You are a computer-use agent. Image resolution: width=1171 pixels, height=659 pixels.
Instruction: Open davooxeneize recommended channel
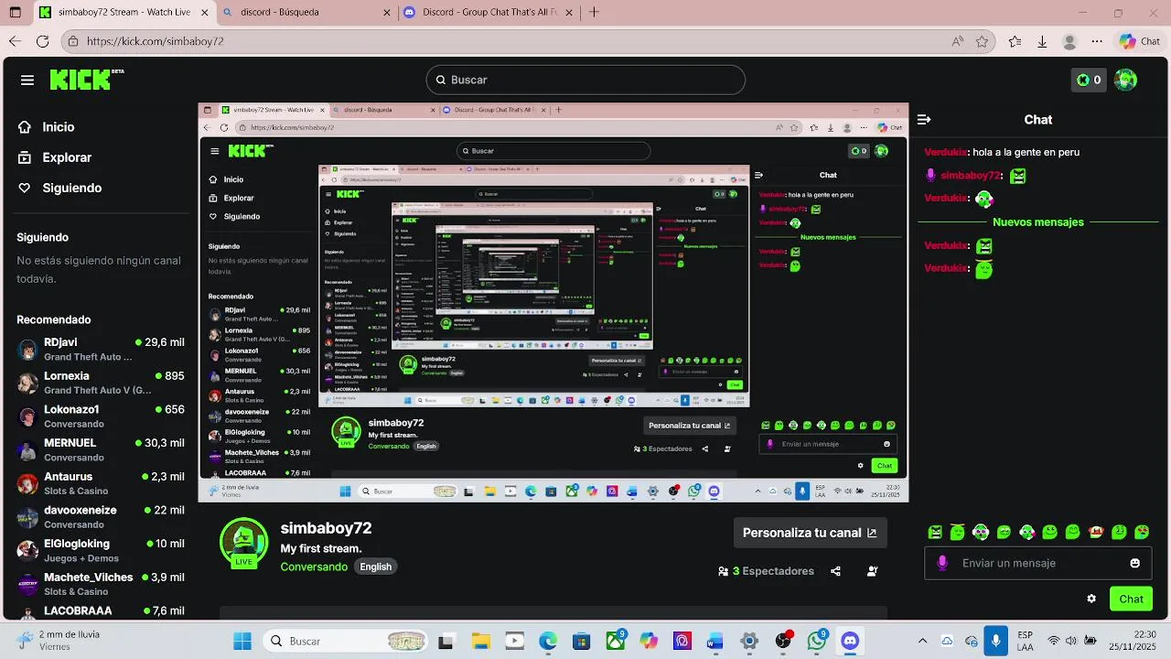click(101, 517)
